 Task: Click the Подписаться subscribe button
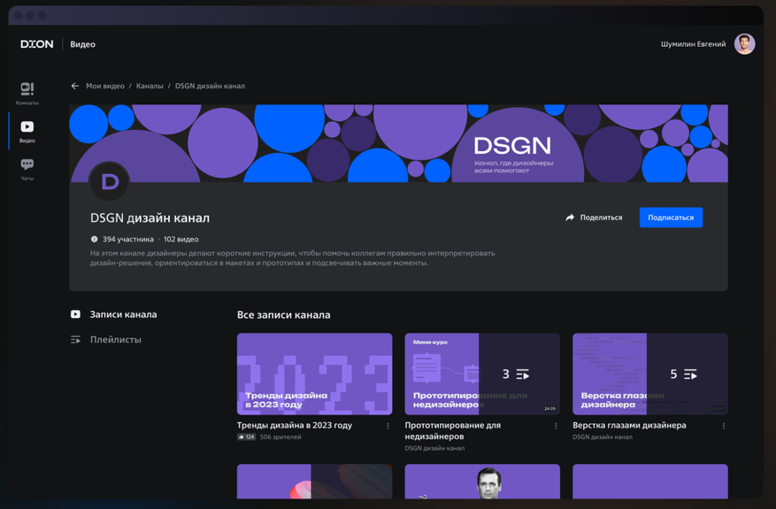click(671, 217)
